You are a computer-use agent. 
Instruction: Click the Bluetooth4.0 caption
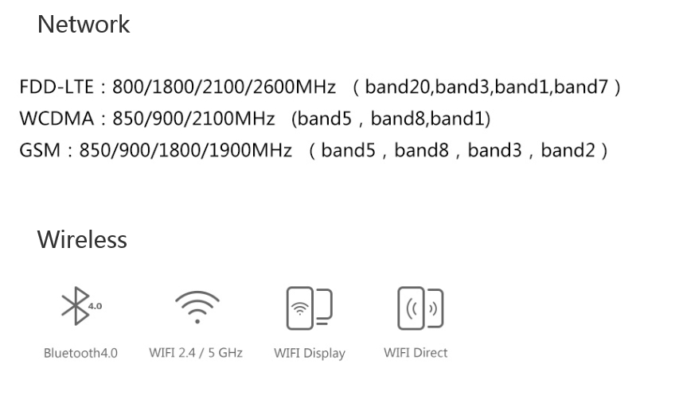tap(80, 353)
